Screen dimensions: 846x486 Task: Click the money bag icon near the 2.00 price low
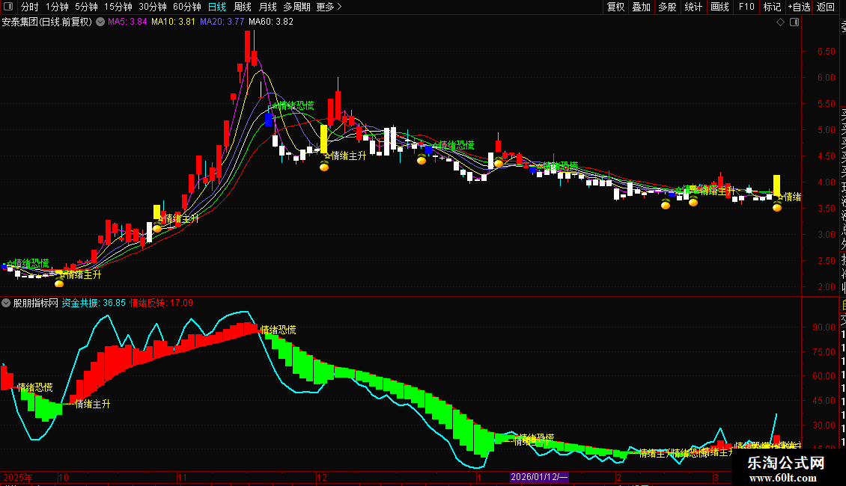[59, 283]
